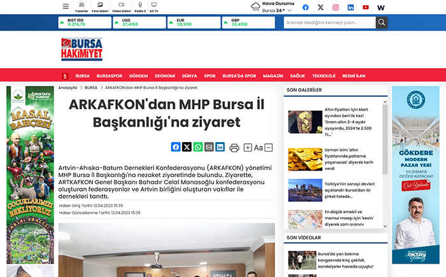
Task: Open the gold bars gallery thumbnail
Action: (305, 159)
